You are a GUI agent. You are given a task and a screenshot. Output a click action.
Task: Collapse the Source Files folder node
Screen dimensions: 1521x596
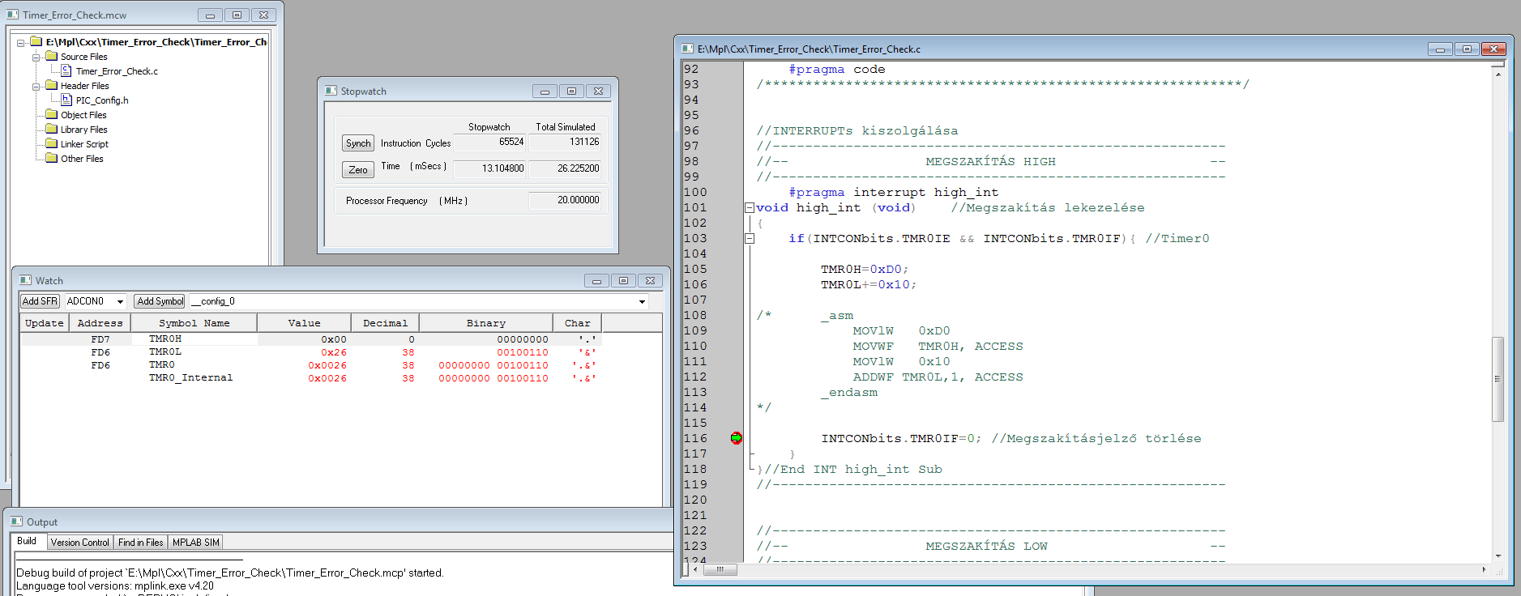click(x=36, y=57)
